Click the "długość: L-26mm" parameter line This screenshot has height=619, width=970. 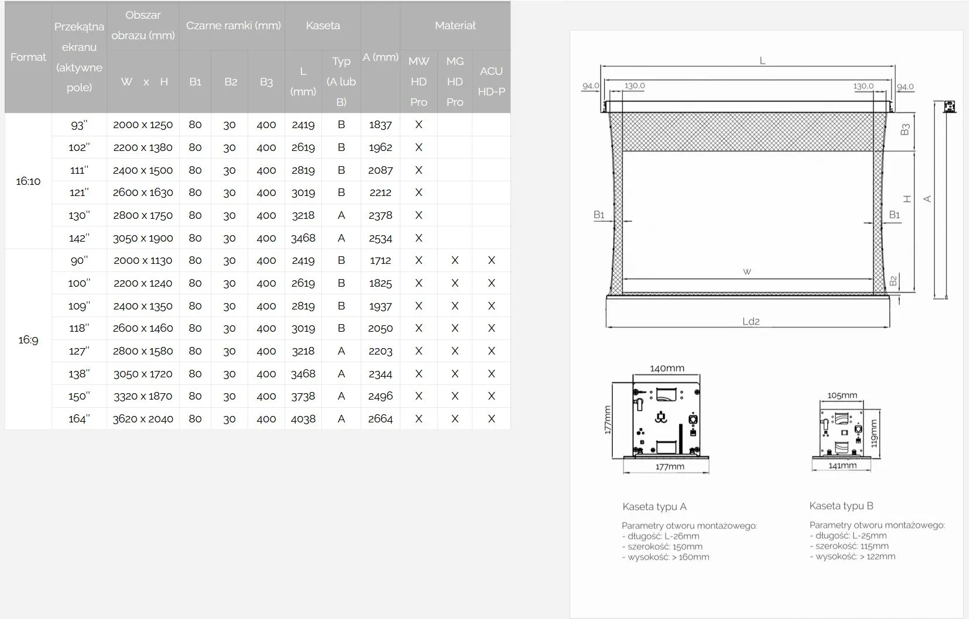[x=661, y=536]
